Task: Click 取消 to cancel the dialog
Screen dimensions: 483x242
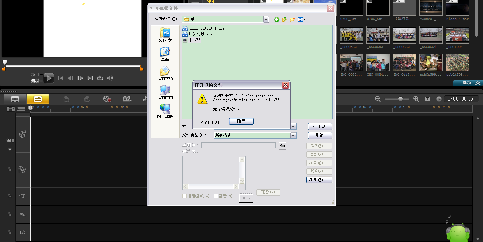Action: pos(320,135)
